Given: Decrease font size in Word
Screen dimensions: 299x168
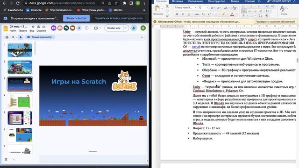Looking at the screenshot, I should point(219,8).
